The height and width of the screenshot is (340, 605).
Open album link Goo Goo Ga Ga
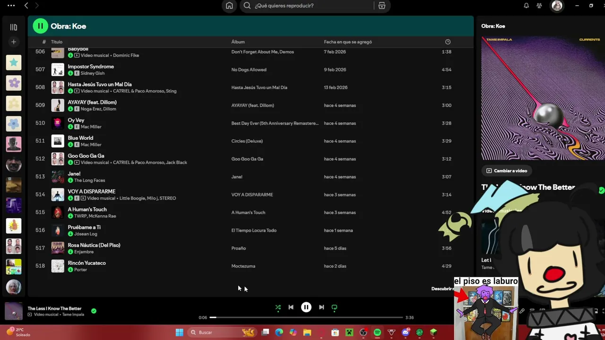pos(247,159)
